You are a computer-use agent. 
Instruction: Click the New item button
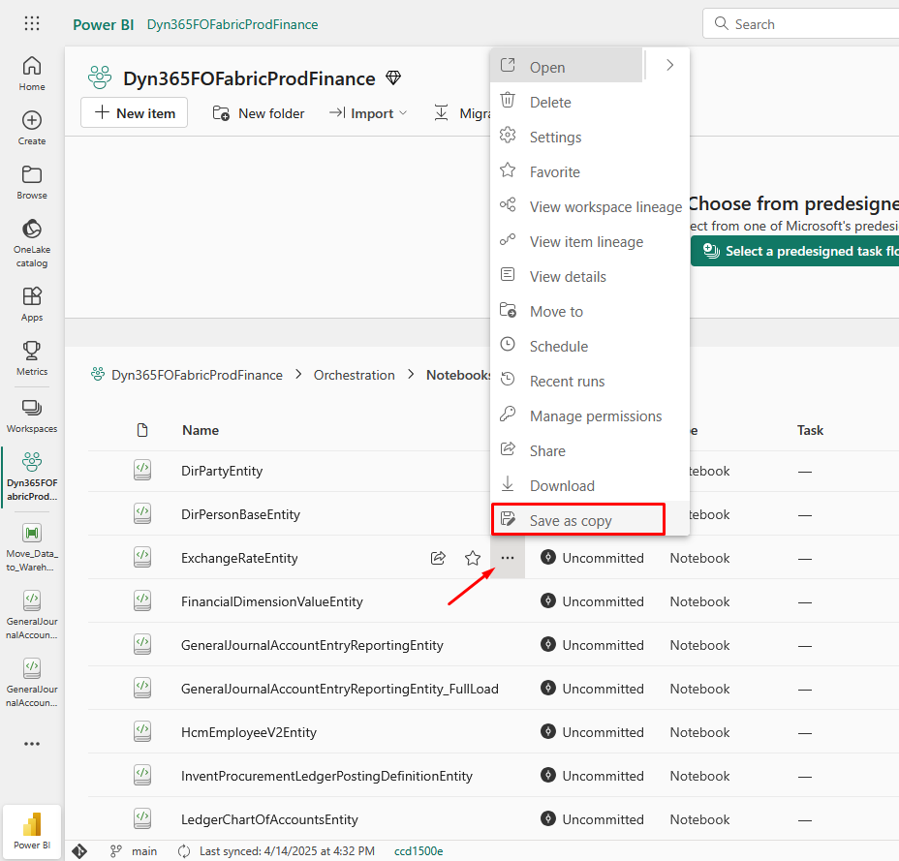(x=134, y=112)
